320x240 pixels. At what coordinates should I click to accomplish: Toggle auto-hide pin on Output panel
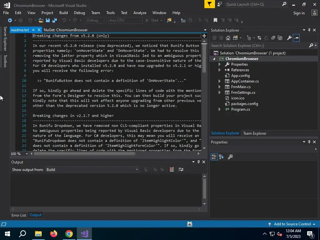click(198, 162)
